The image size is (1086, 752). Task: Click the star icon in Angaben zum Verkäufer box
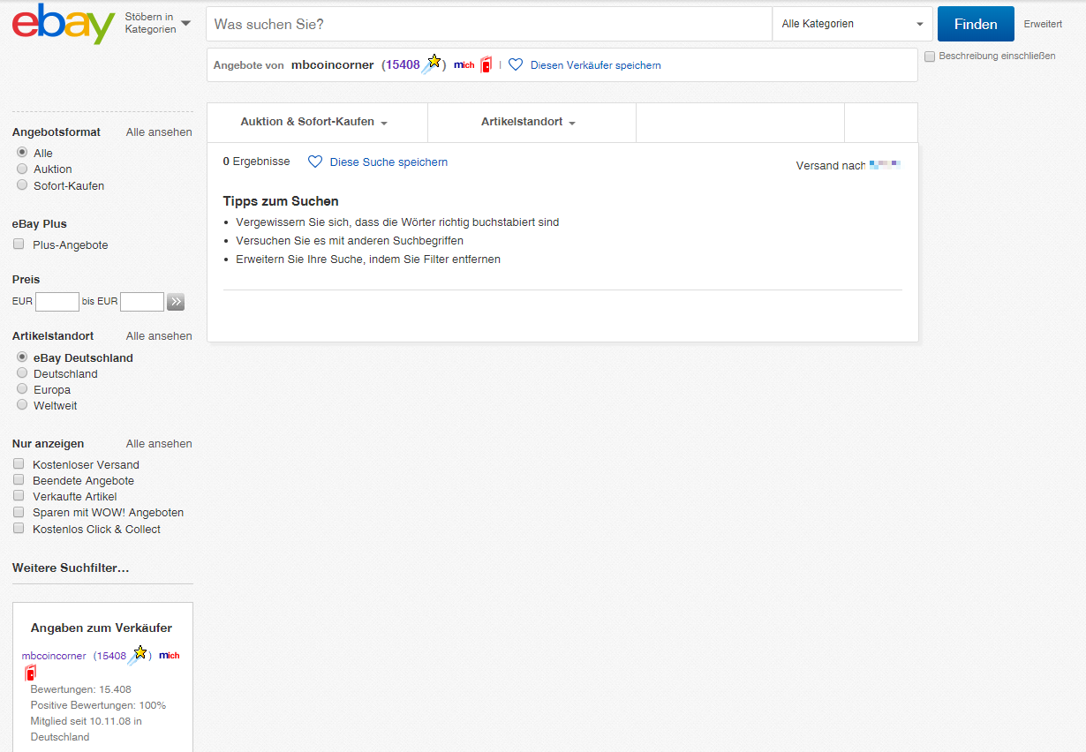click(138, 654)
